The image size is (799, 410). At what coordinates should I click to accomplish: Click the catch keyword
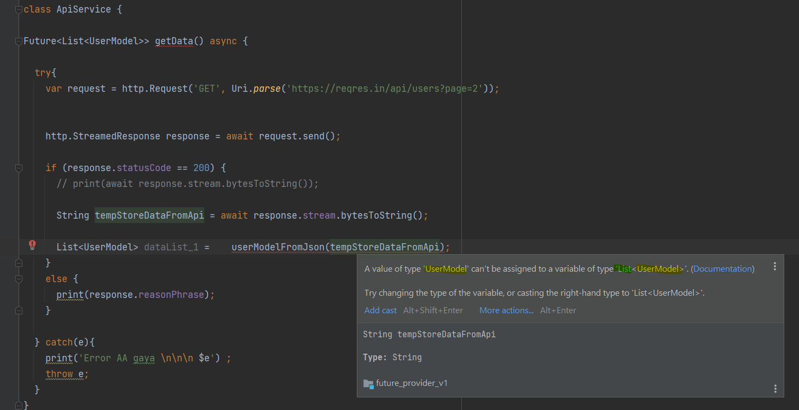point(59,342)
